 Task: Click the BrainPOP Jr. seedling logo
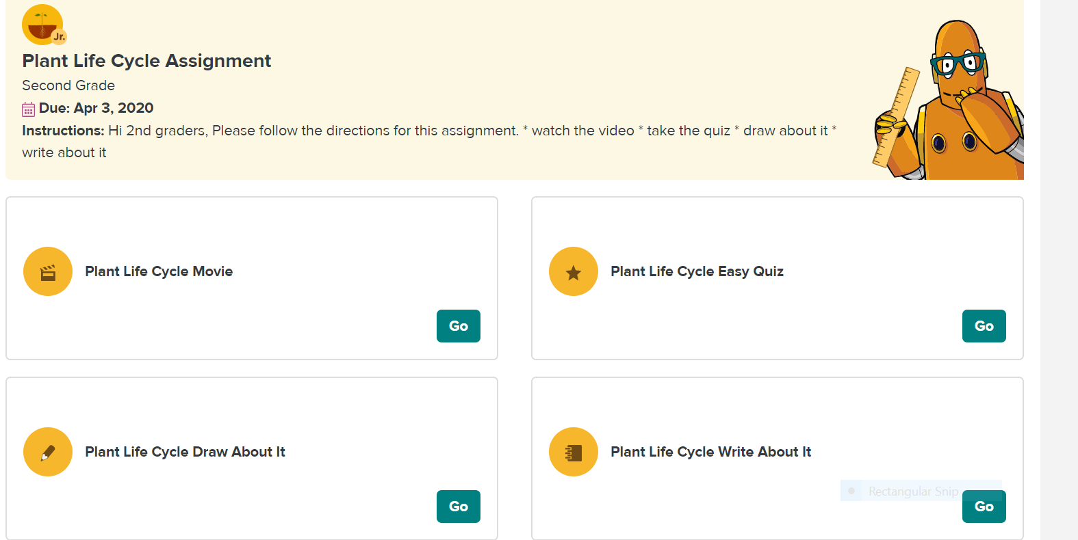[x=43, y=25]
